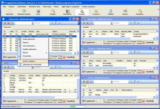Click Zamknij button in Zdarzenia window
The width and height of the screenshot is (160, 109).
[x=71, y=57]
